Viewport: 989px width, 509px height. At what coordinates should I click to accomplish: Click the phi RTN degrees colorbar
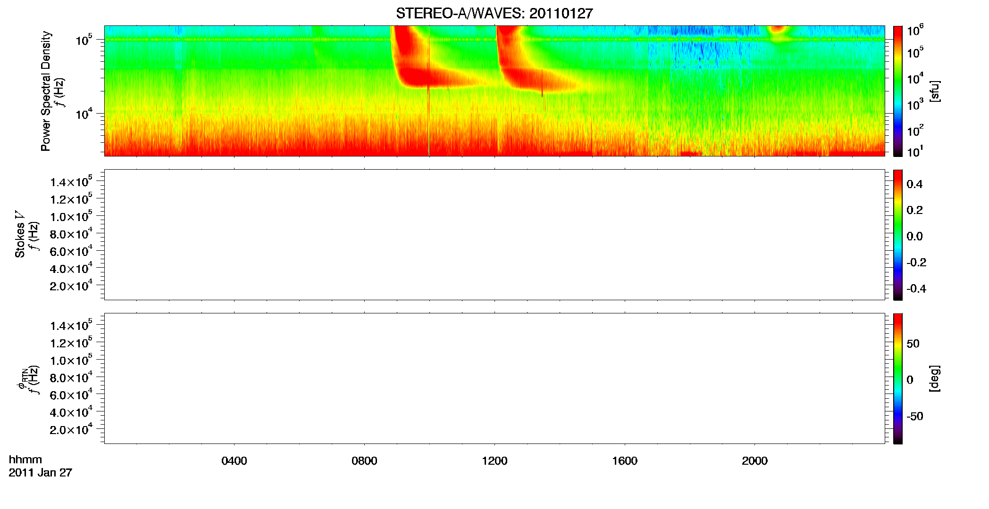[x=898, y=378]
